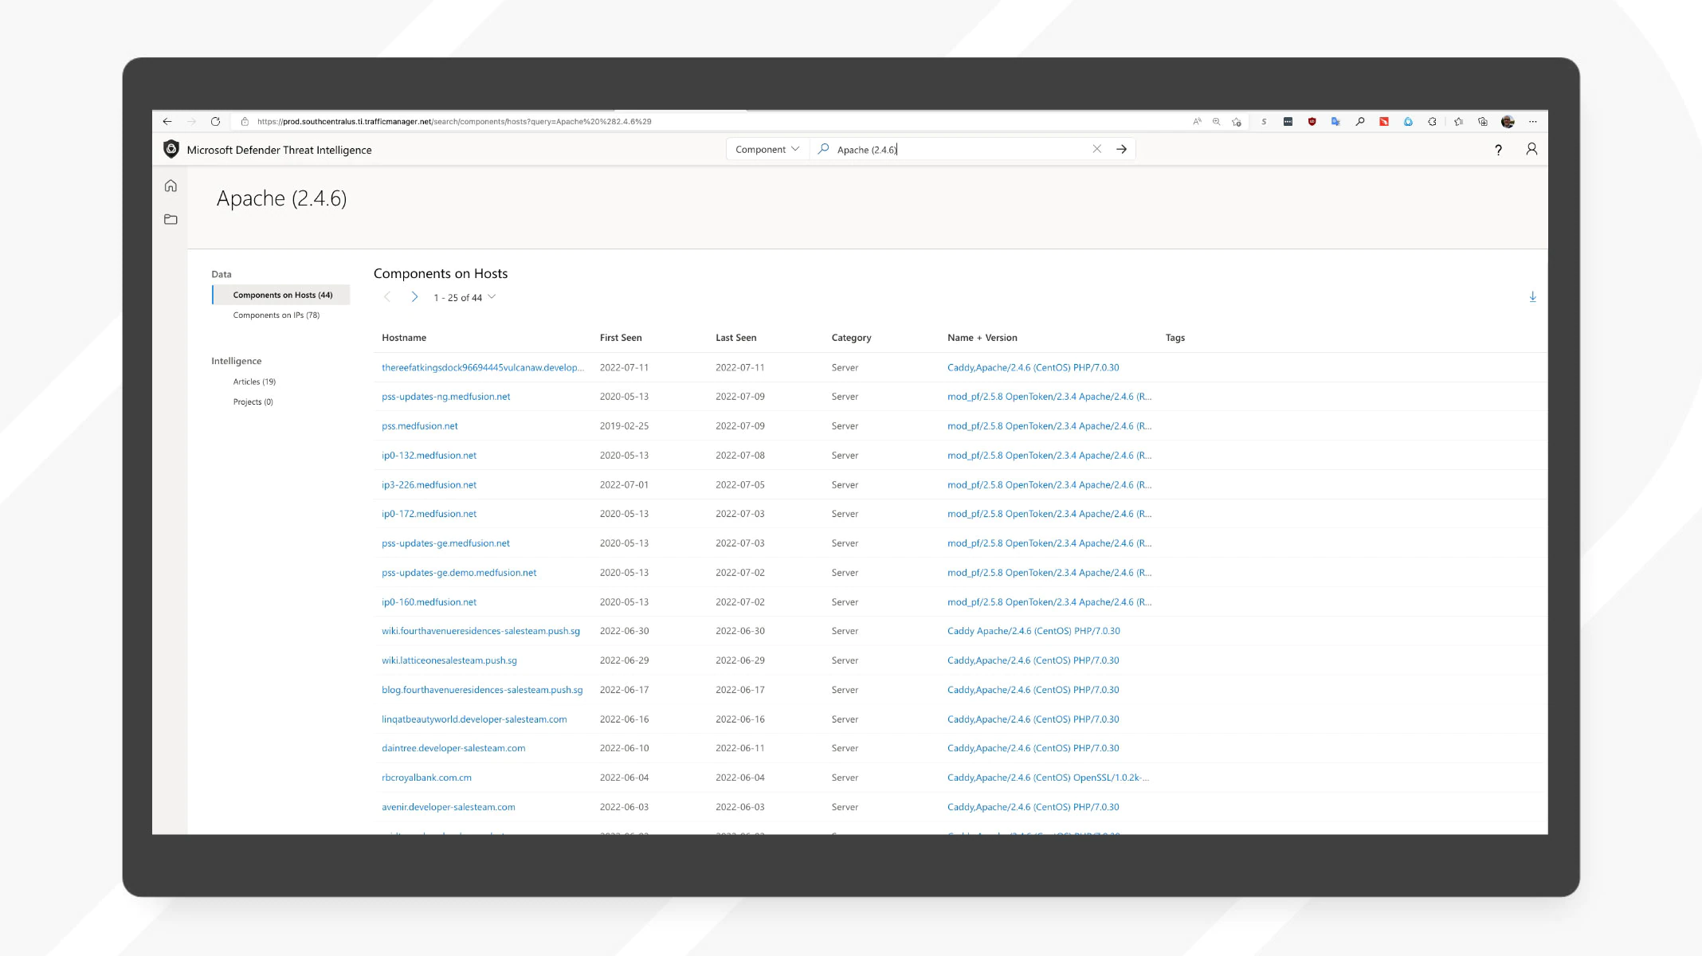Clear the Apache (2.4.6) search query
The width and height of the screenshot is (1702, 956).
tap(1097, 149)
